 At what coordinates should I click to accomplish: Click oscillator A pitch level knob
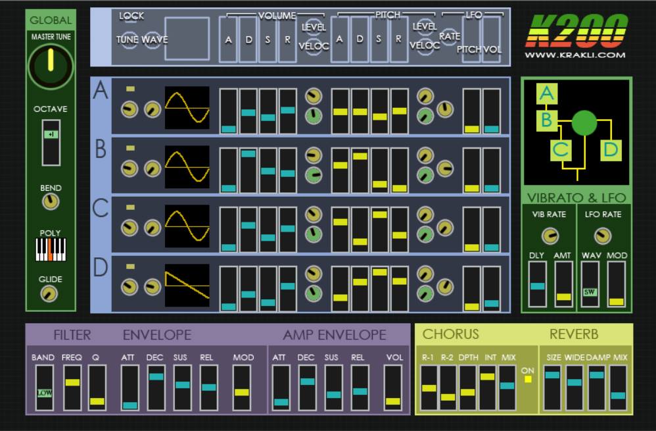[x=425, y=96]
